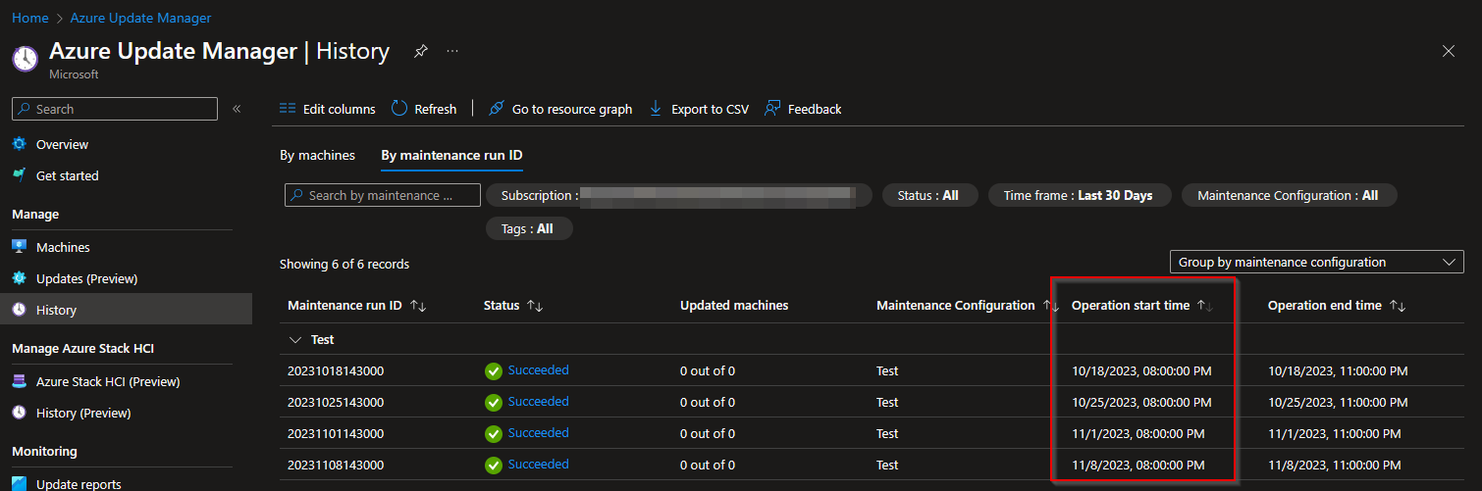Click start time 11/1/2023, 08:00:00 PM

coord(1138,434)
